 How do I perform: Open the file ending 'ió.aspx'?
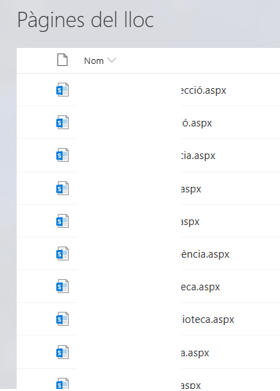[197, 123]
